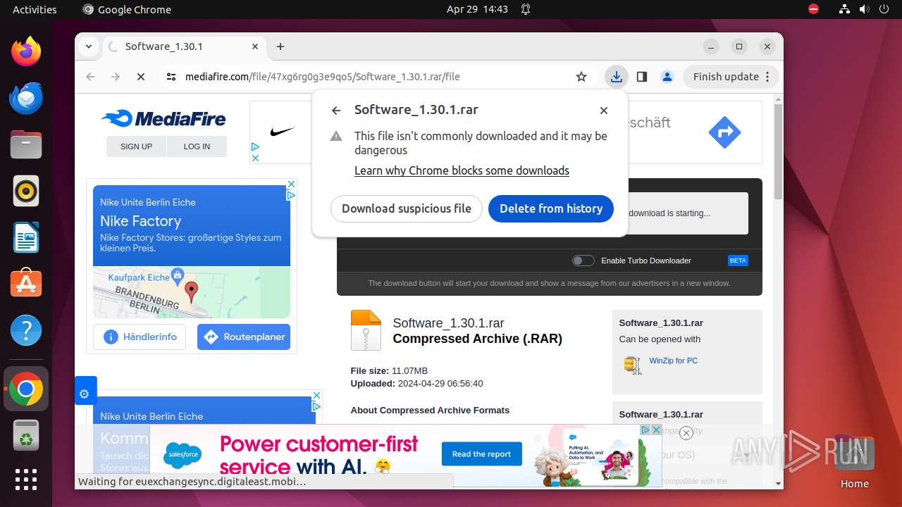View site information icon in address bar
This screenshot has width=902, height=507.
(x=171, y=77)
